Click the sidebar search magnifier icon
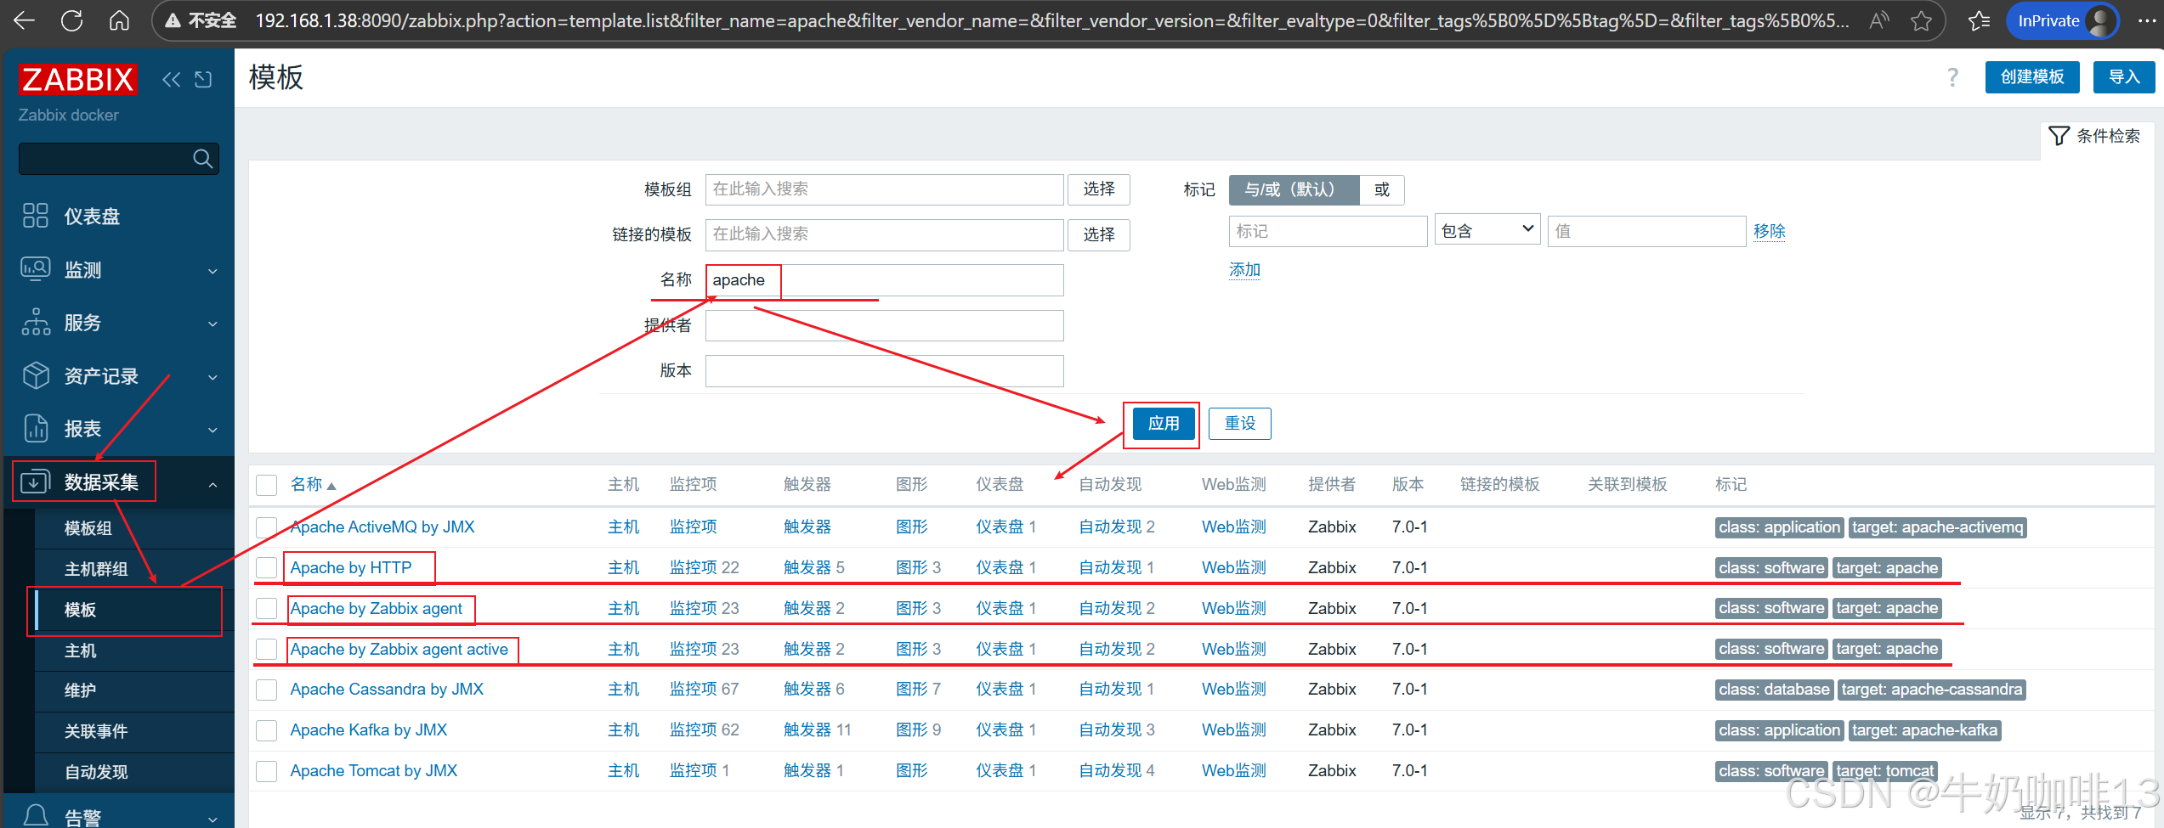Screen dimensions: 2164x828 tap(202, 159)
